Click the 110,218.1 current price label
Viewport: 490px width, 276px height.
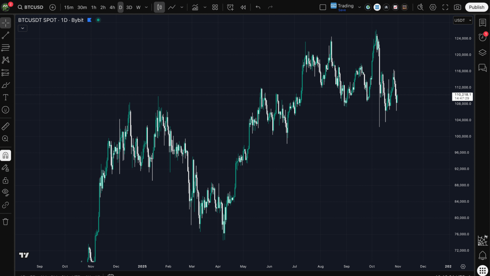point(462,97)
